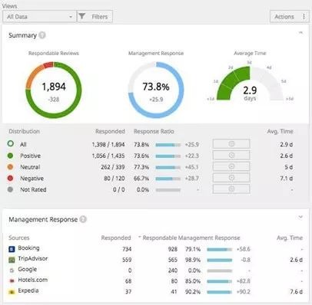Click the 98.9% TripAdvisor percentage
Image resolution: width=312 pixels, height=305 pixels.
(x=193, y=260)
